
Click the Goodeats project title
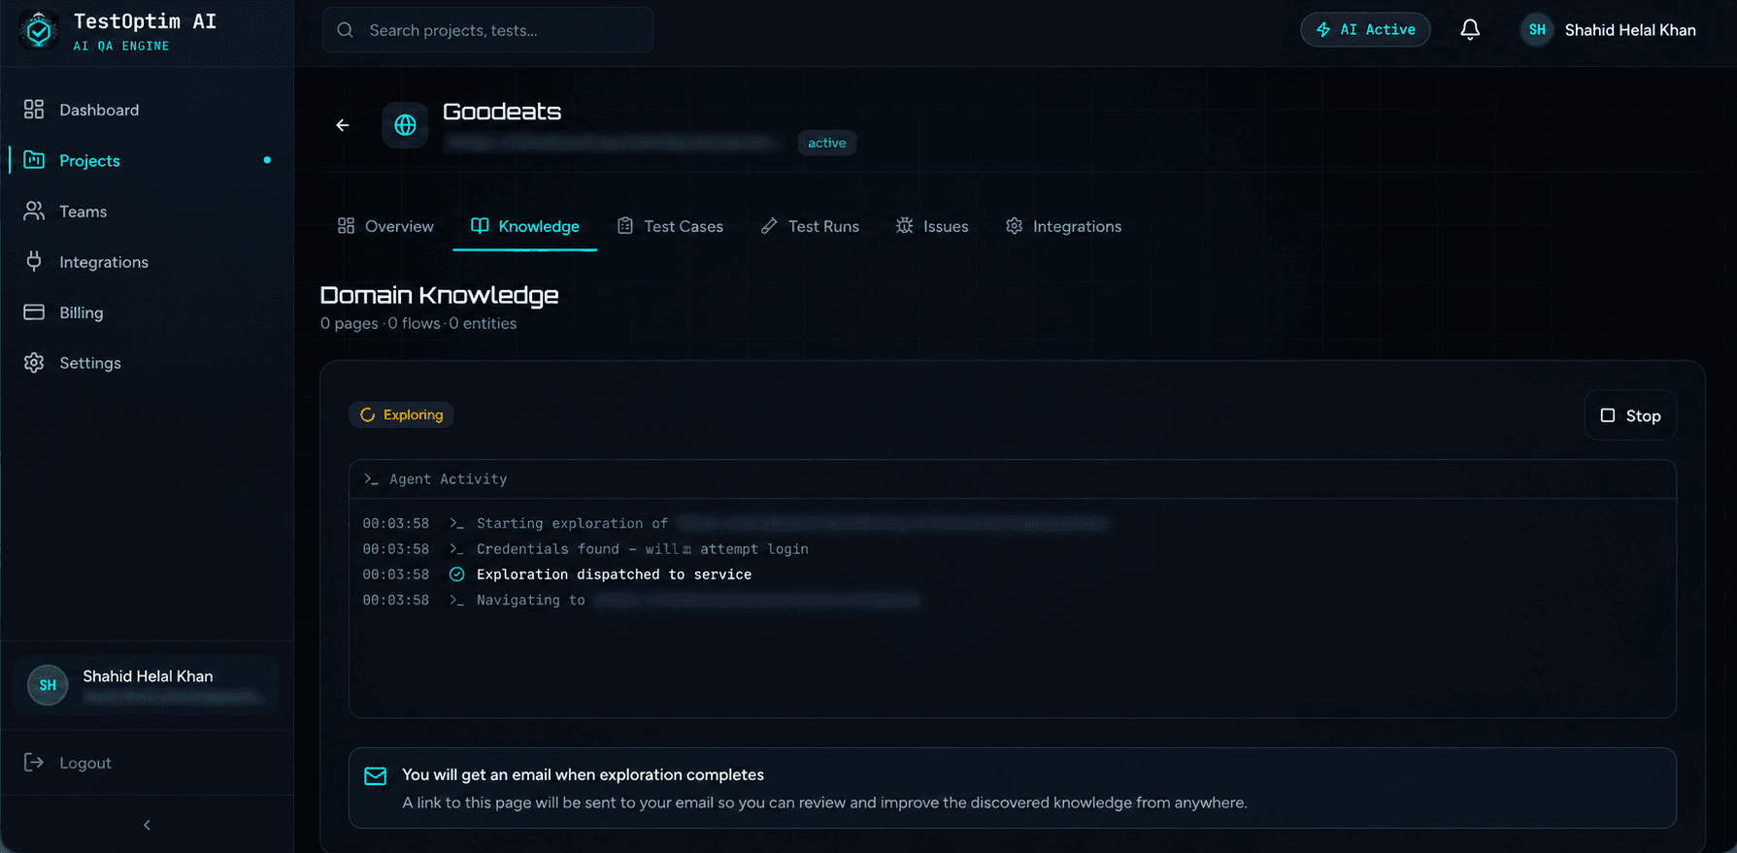tap(502, 112)
